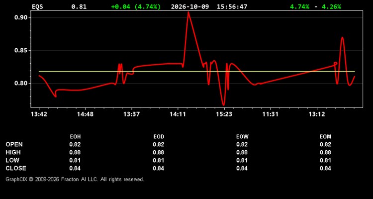Click the date 2026-10-09
Screen dimensions: 373x199
(x=190, y=6)
